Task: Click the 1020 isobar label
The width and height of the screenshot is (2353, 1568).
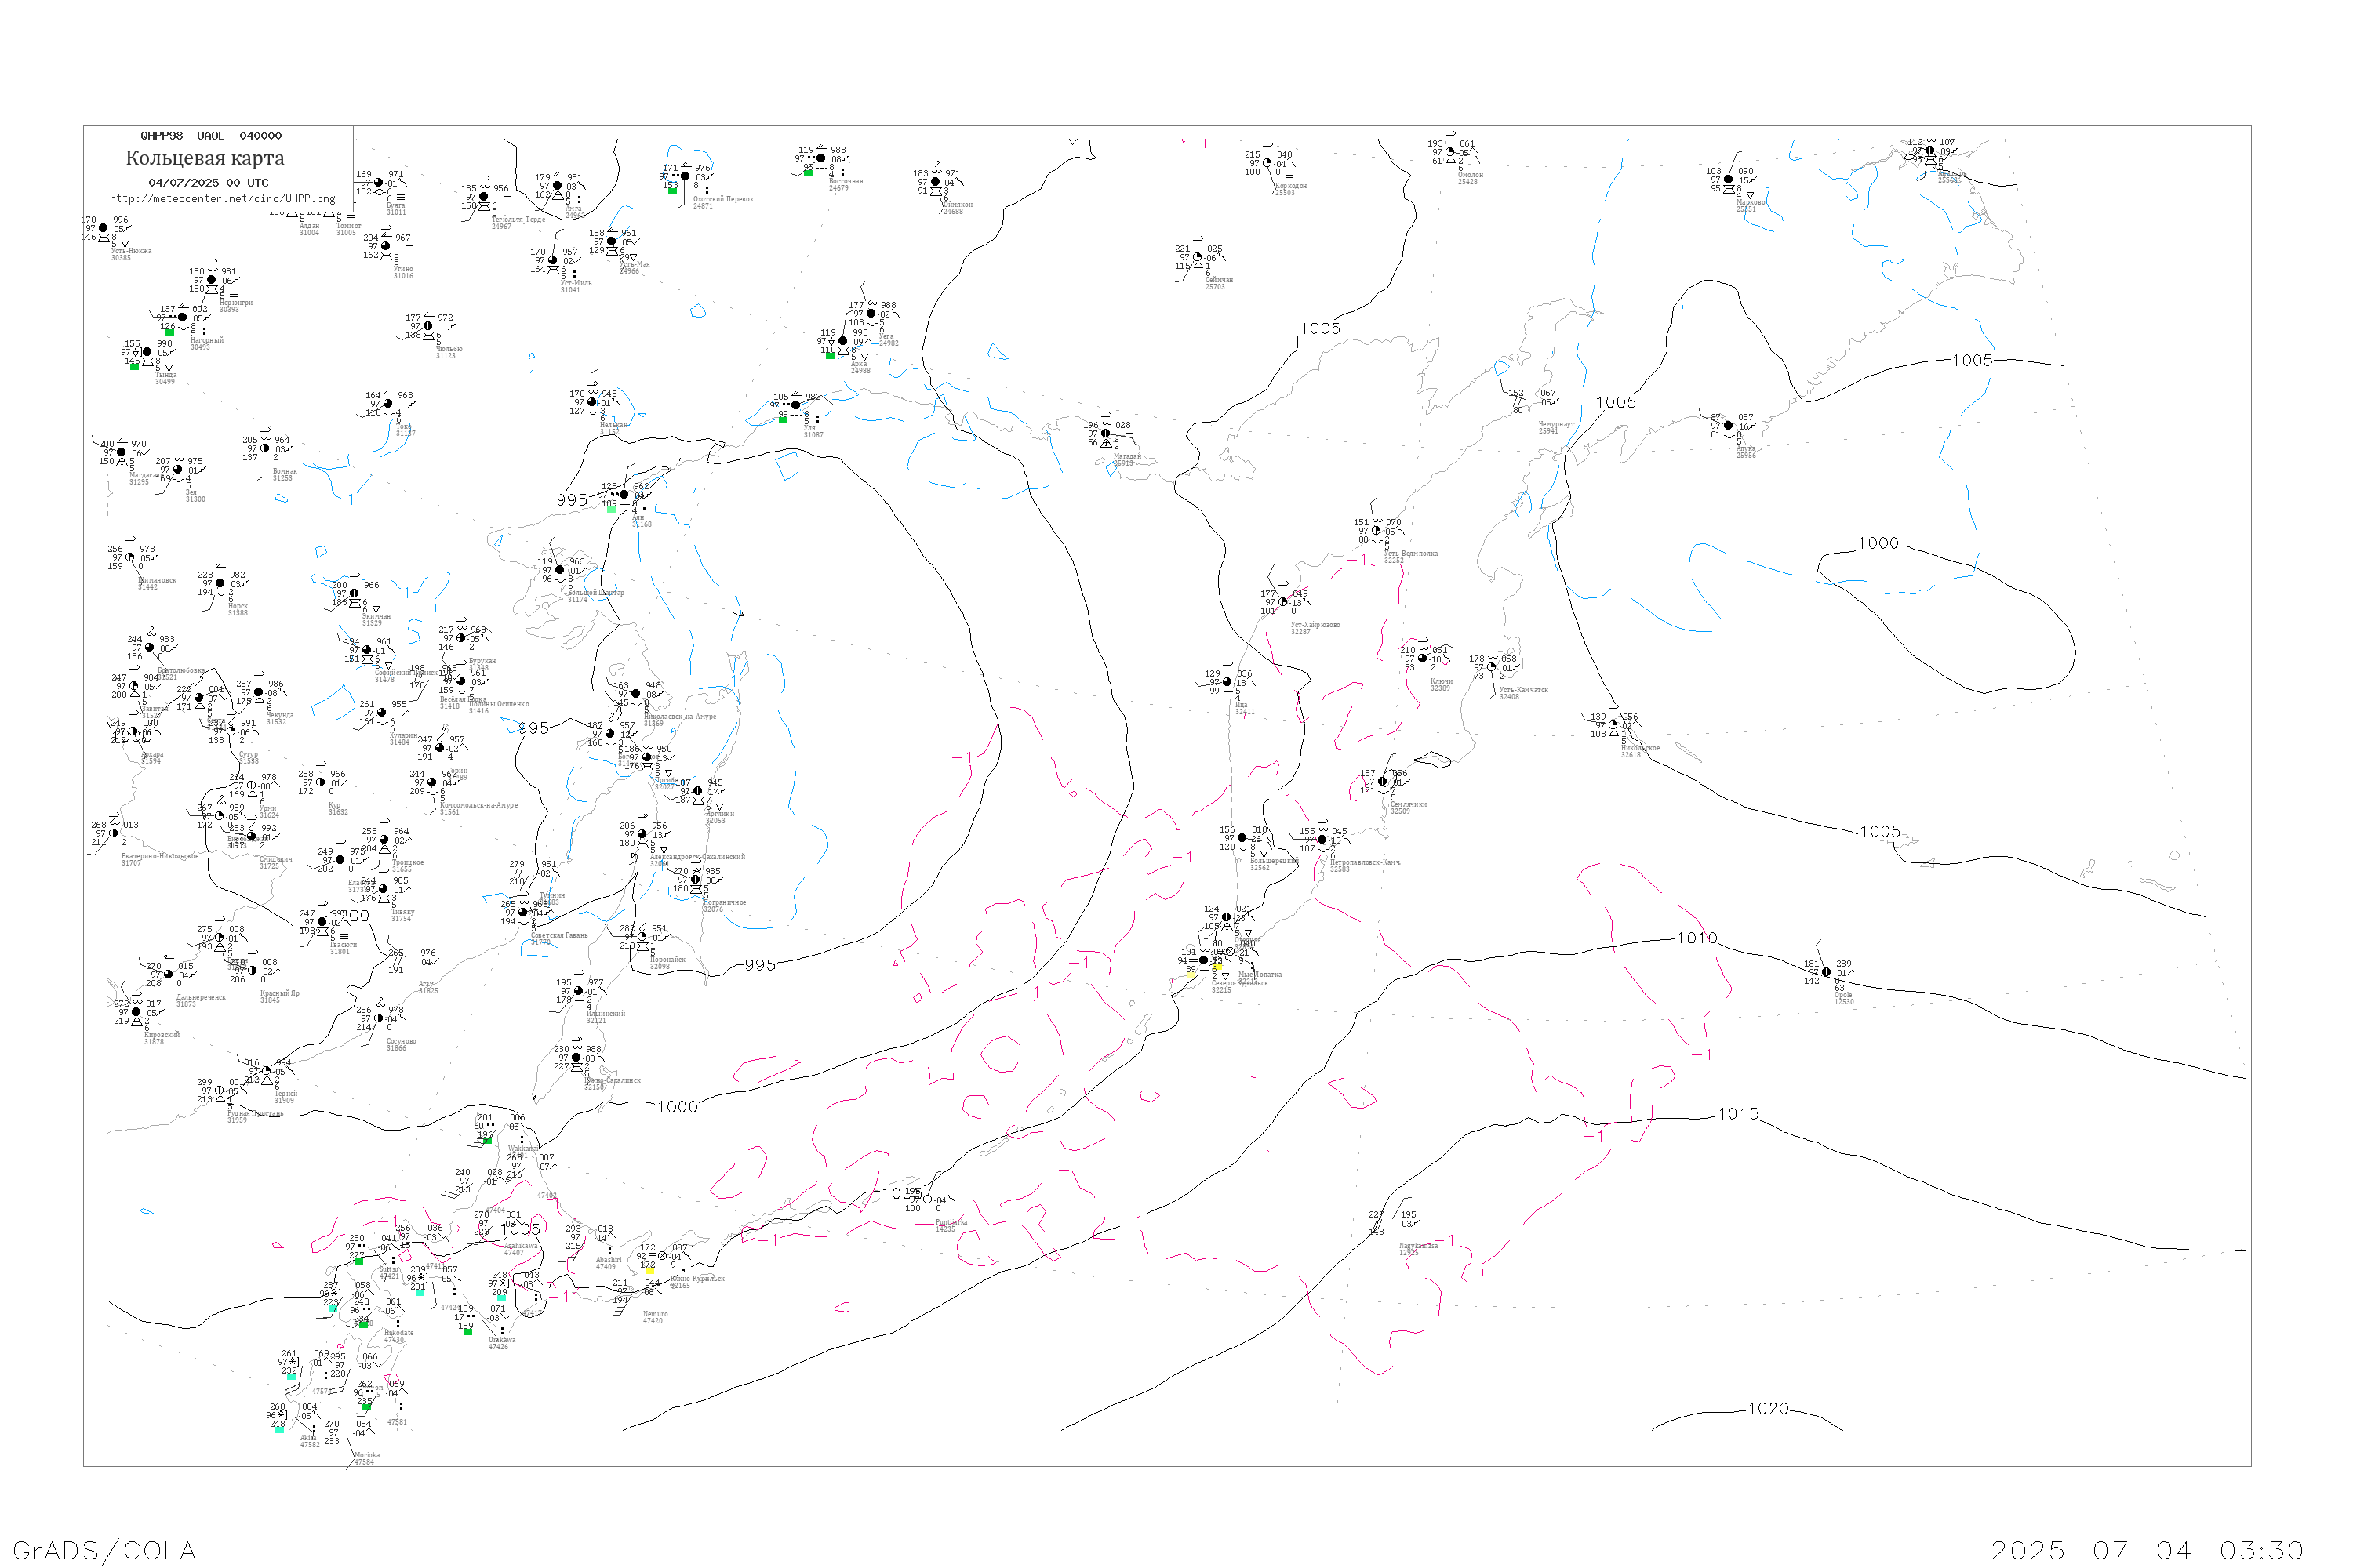Action: [x=1768, y=1409]
